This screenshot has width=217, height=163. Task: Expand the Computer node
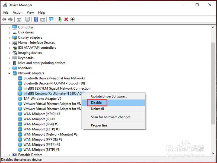tap(9, 28)
